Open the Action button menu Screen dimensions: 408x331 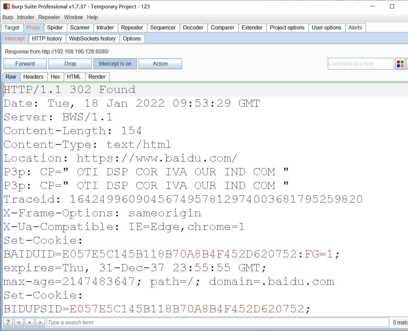(160, 64)
